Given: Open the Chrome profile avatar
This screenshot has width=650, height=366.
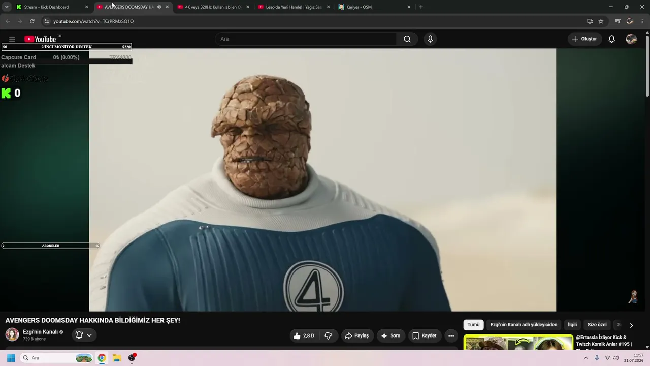Looking at the screenshot, I should [x=630, y=21].
